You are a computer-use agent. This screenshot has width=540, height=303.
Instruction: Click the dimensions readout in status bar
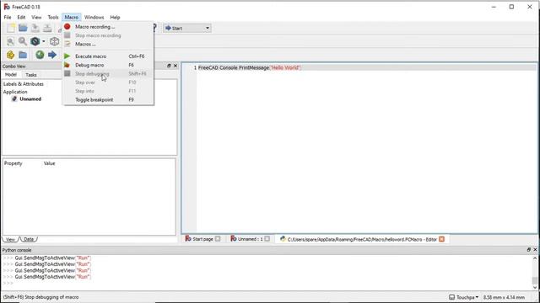tap(504, 297)
